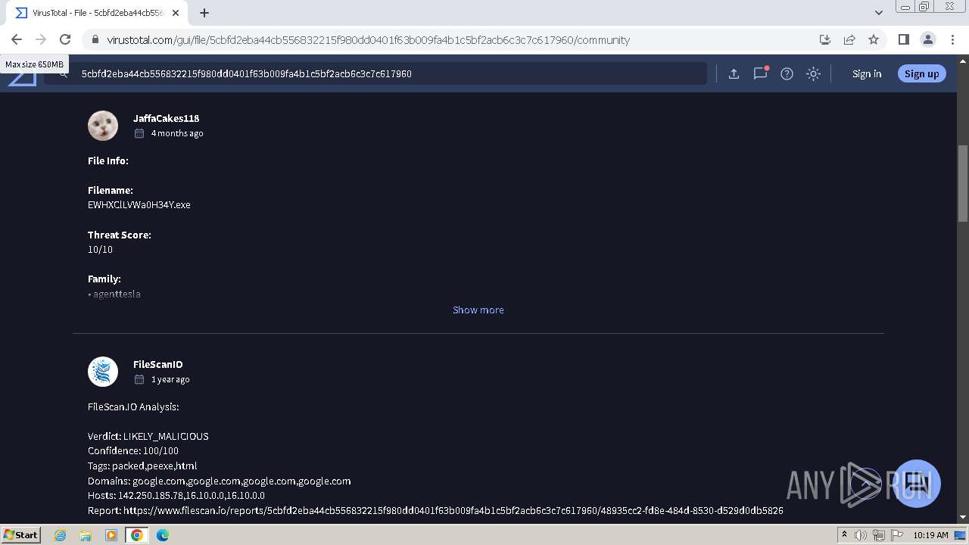Select 'Tags: packed,peexe,html' line

coord(142,466)
